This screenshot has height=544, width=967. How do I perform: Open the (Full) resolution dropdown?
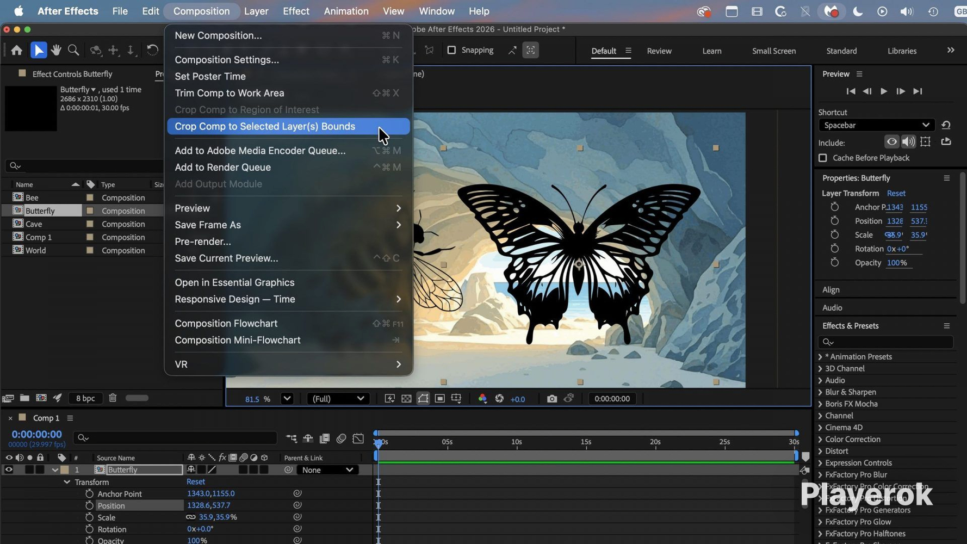pyautogui.click(x=338, y=399)
